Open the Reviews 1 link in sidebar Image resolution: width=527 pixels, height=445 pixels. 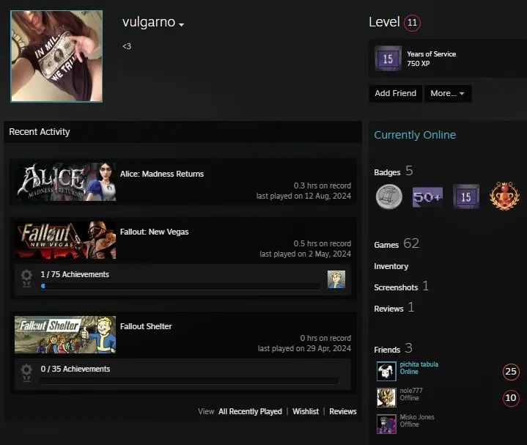[394, 308]
